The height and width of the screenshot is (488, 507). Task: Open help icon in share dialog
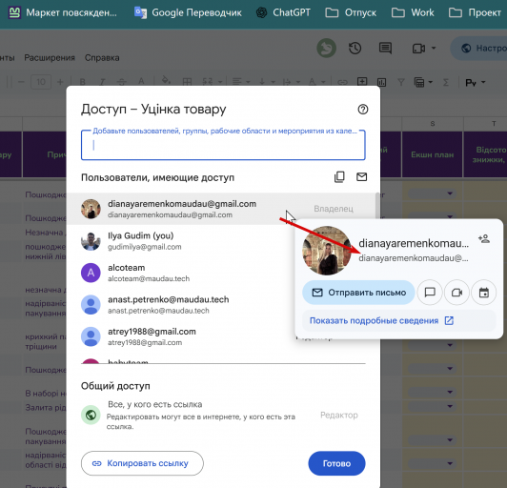pos(363,110)
